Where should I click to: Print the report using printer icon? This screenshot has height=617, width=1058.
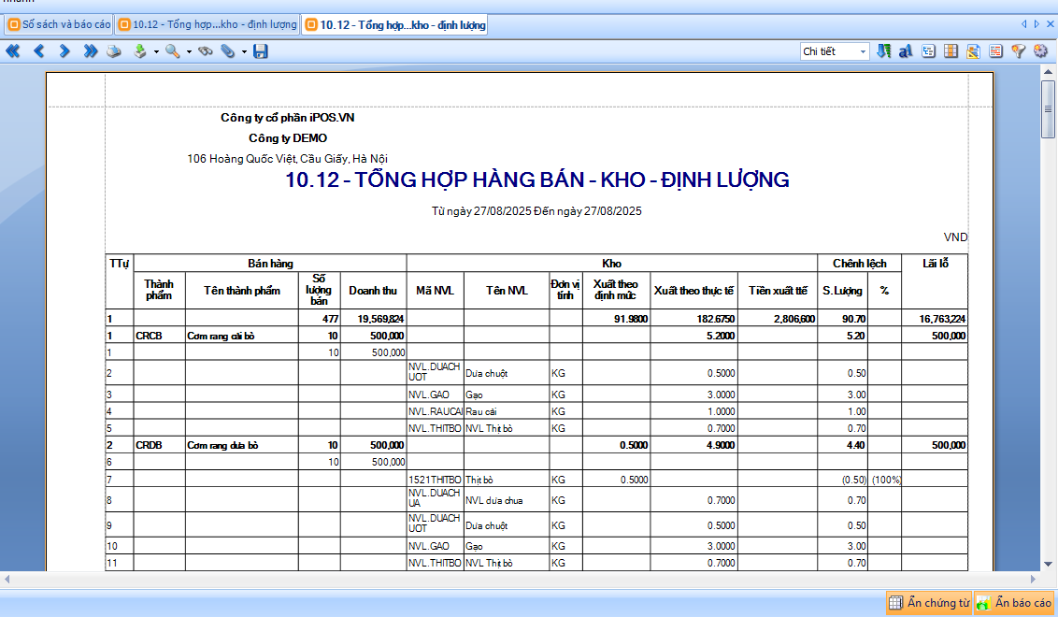[113, 51]
